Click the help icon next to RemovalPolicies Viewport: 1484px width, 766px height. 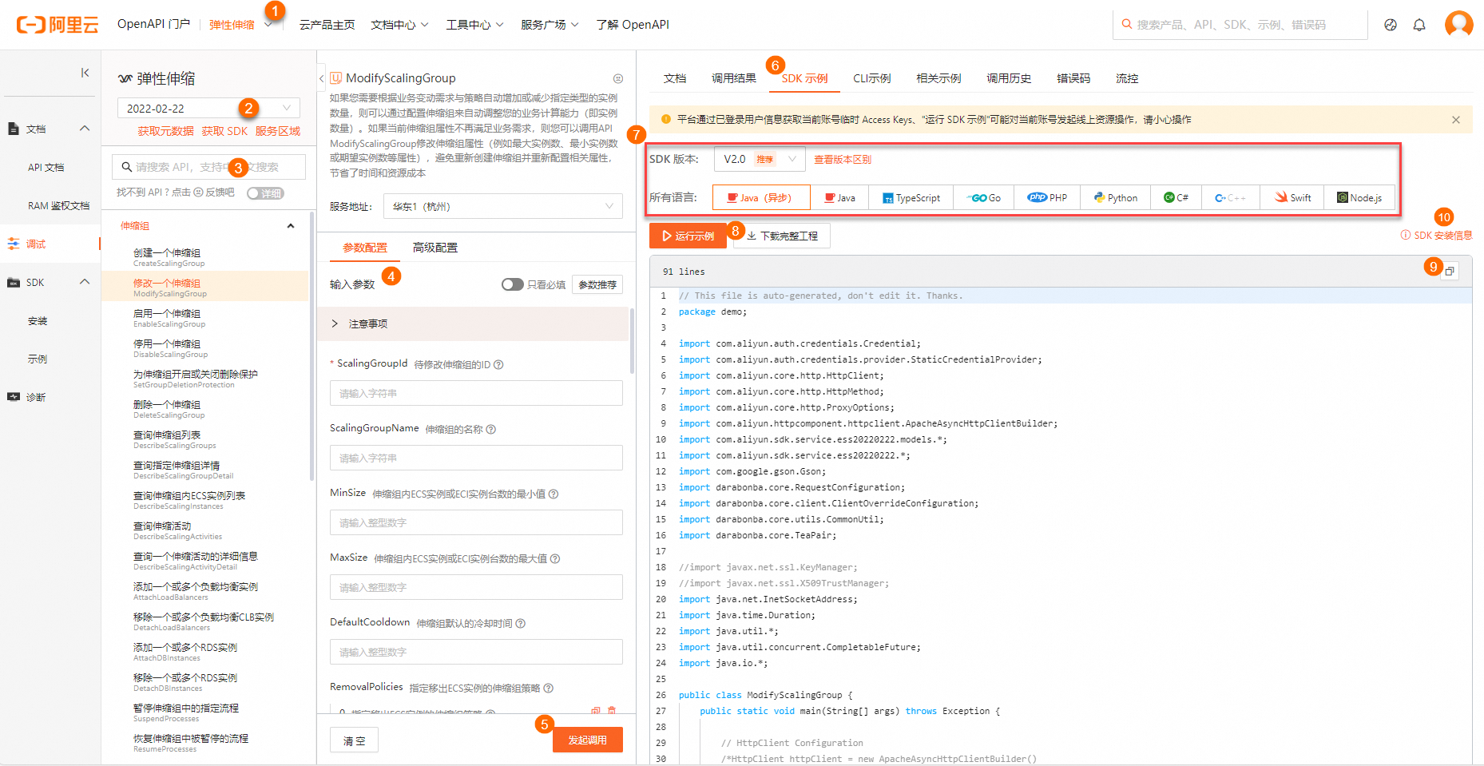[x=549, y=688]
